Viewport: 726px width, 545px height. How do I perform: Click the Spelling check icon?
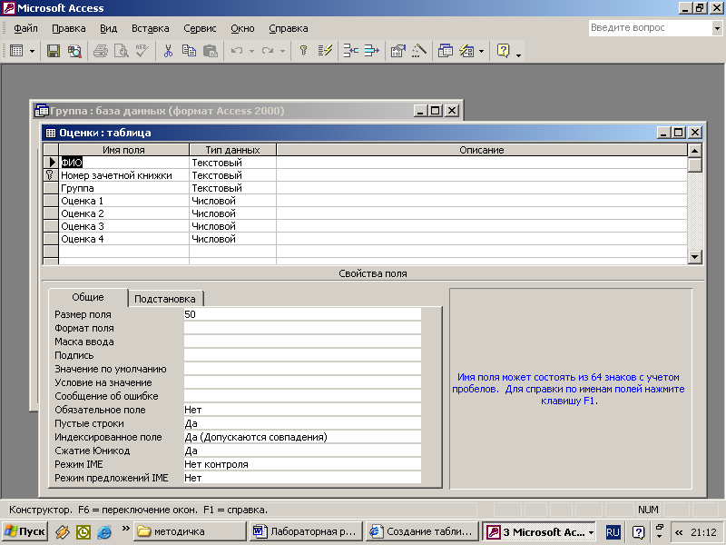click(x=142, y=51)
